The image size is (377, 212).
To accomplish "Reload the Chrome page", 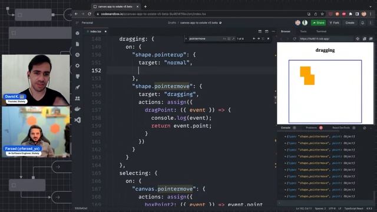I will coord(90,14).
